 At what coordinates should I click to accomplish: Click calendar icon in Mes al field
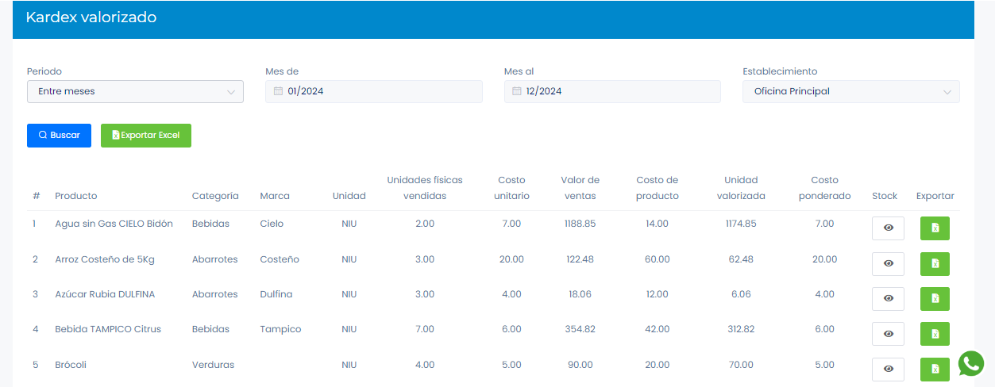tap(517, 91)
